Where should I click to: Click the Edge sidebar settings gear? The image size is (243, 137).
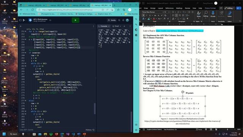tap(136, 130)
